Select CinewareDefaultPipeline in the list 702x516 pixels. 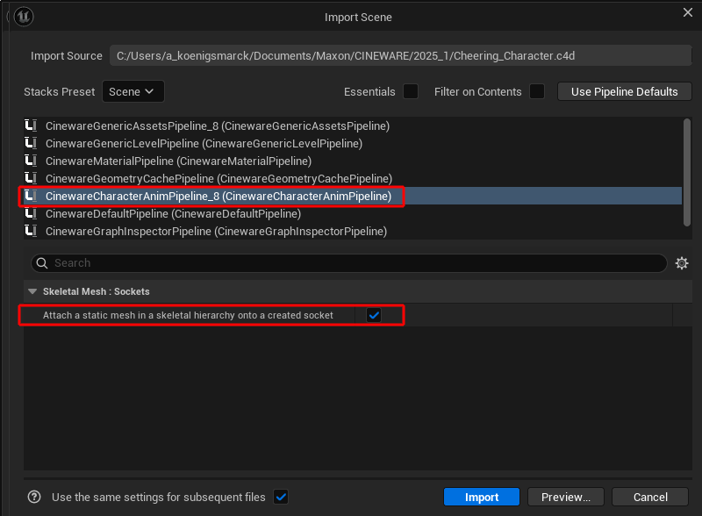pyautogui.click(x=173, y=214)
